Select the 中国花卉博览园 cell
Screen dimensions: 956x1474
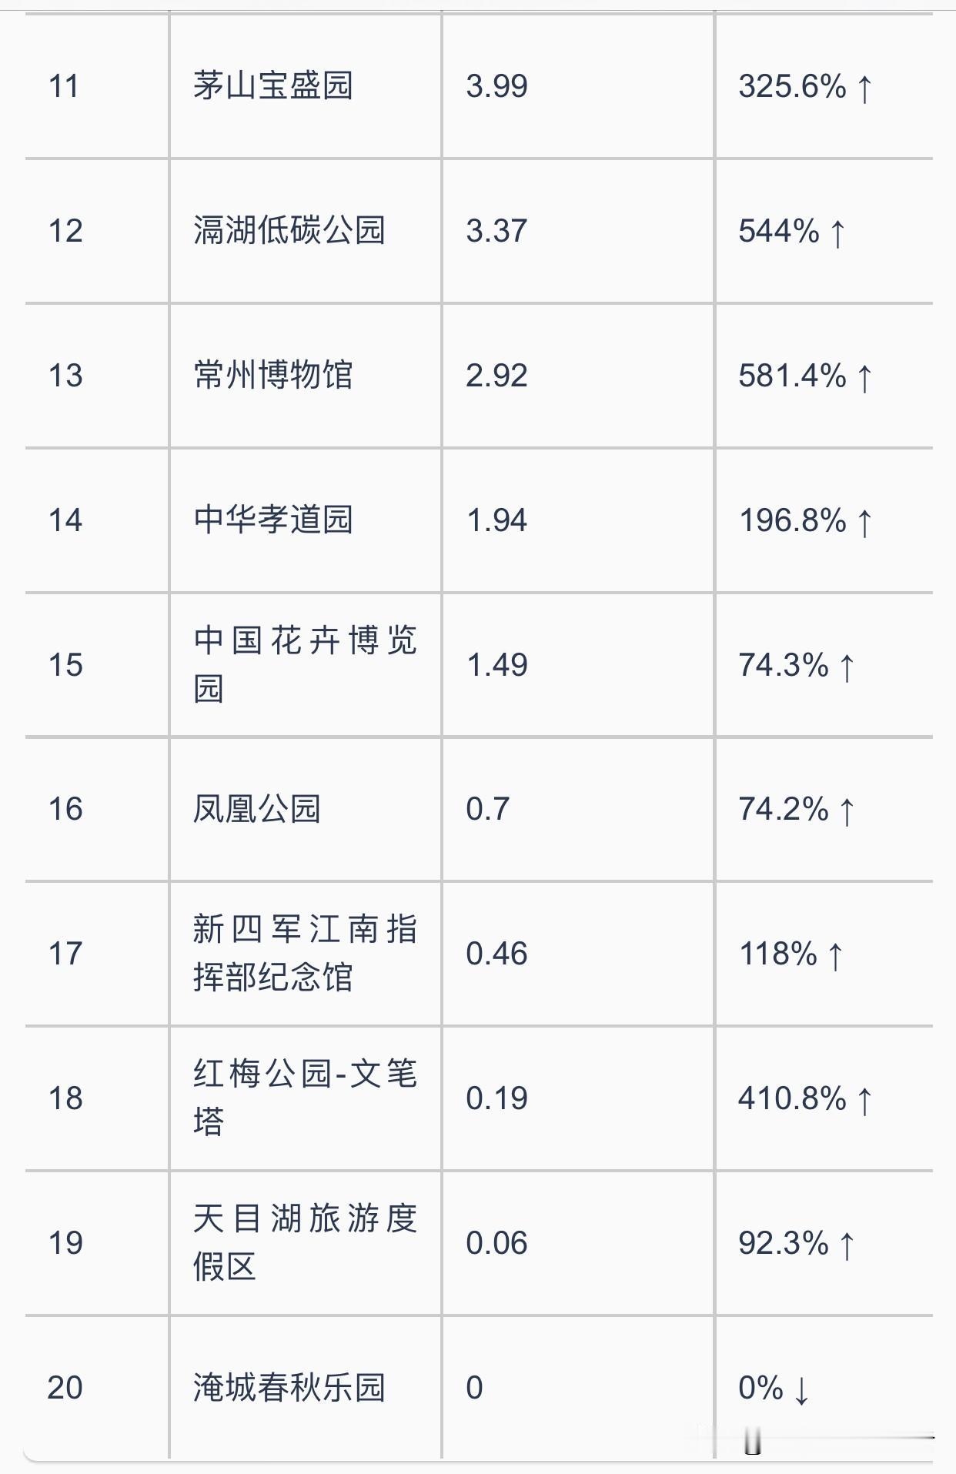click(x=305, y=664)
